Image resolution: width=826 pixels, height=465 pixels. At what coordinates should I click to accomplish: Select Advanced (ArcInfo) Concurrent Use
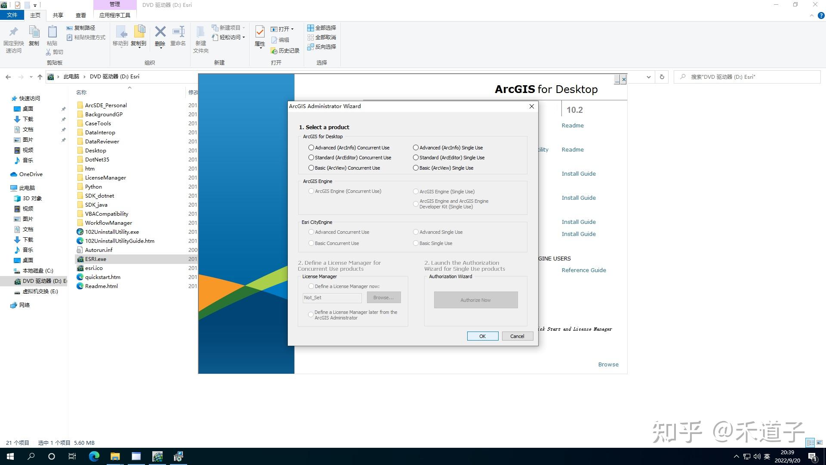311,147
